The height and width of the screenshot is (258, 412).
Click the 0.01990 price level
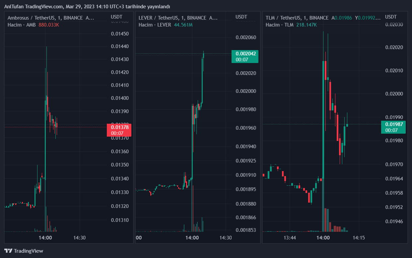click(x=394, y=117)
